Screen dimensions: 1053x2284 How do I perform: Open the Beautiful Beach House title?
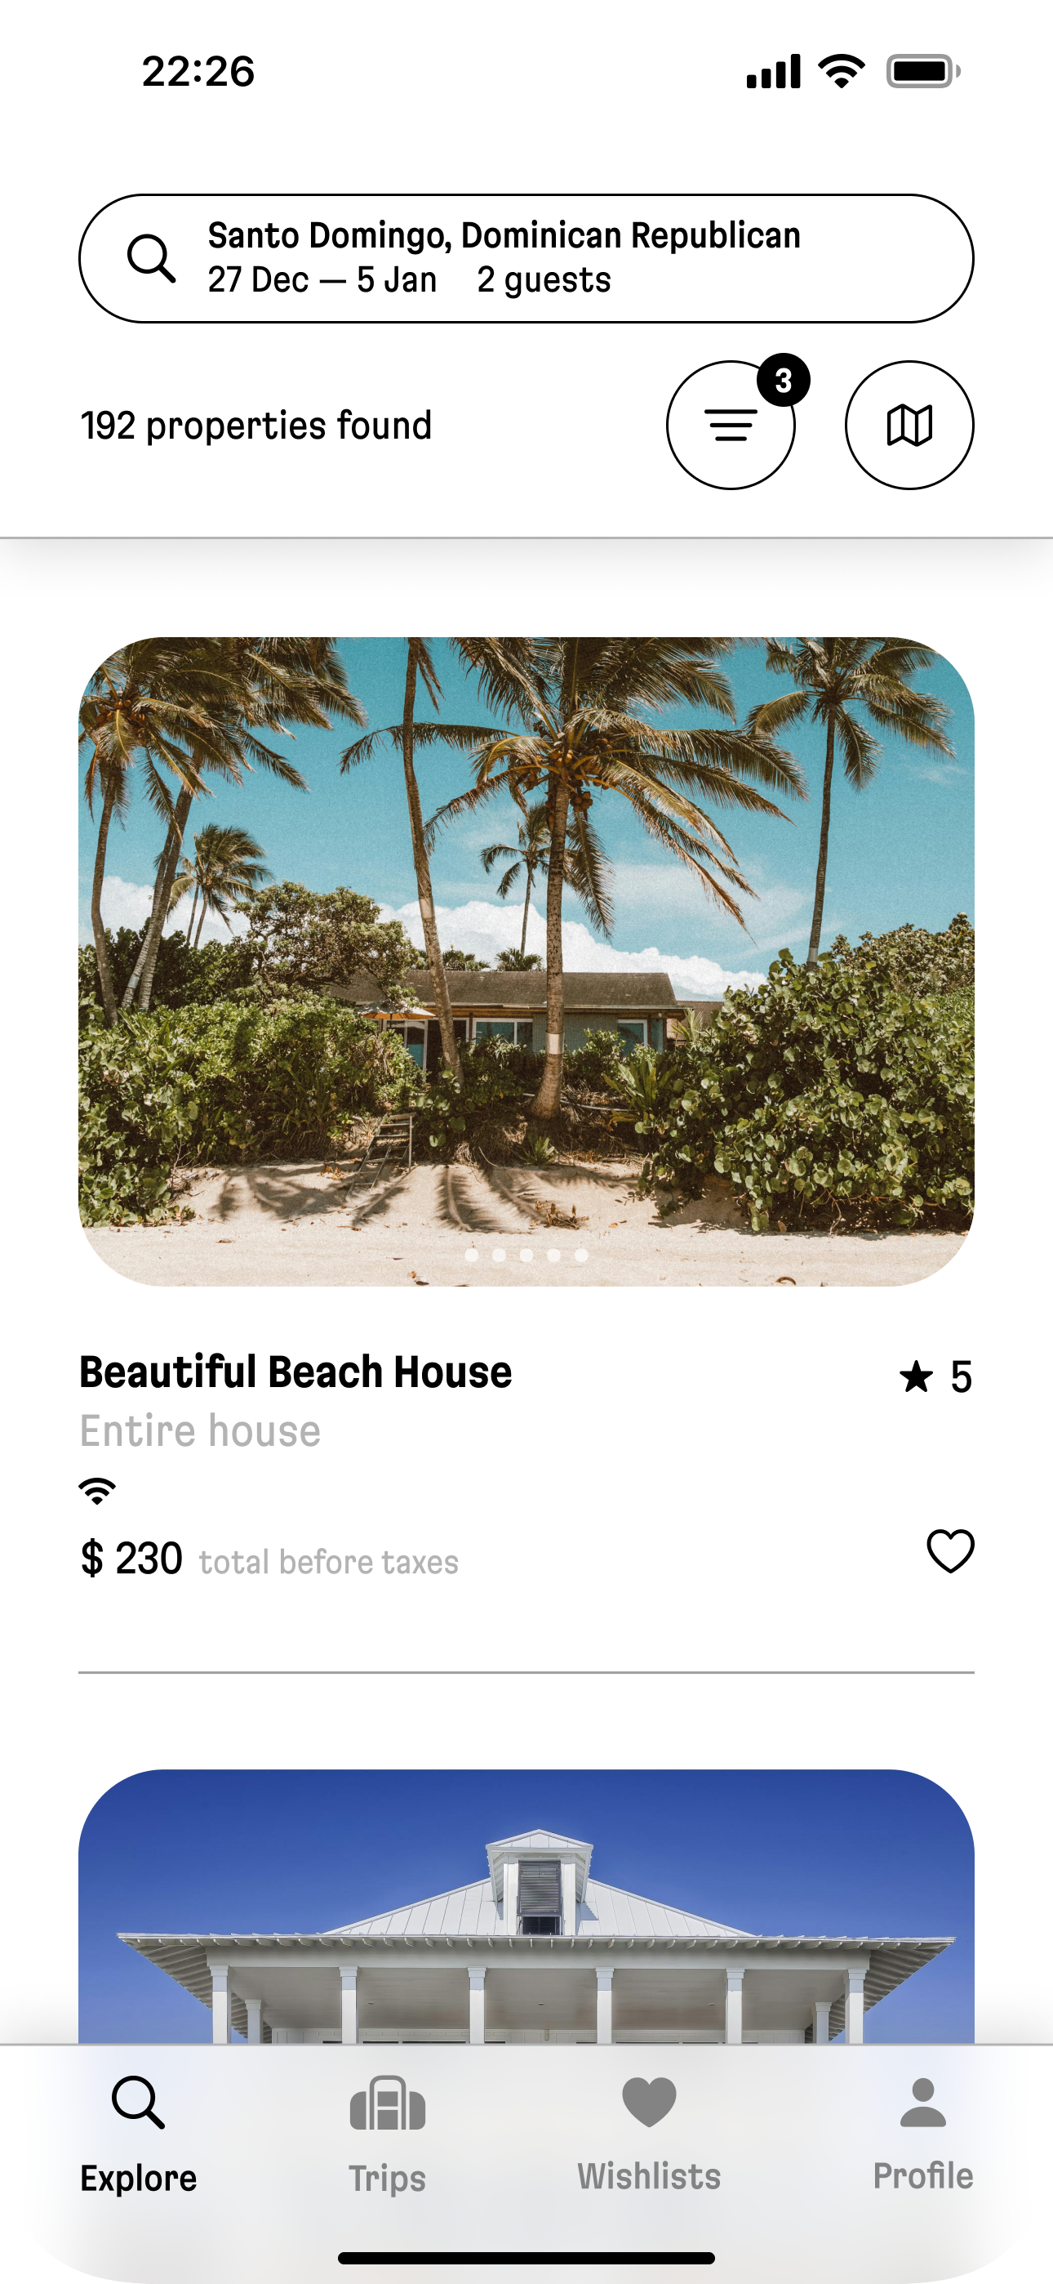click(x=295, y=1372)
